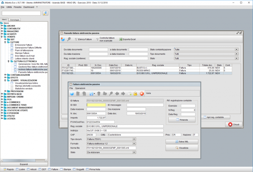Open help icon in Fatture elettroniche passive toolbar
The image size is (253, 172).
click(72, 94)
